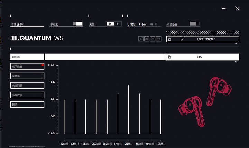Click the copy icon in USER PROFILE bar
The width and height of the screenshot is (249, 148).
[169, 39]
